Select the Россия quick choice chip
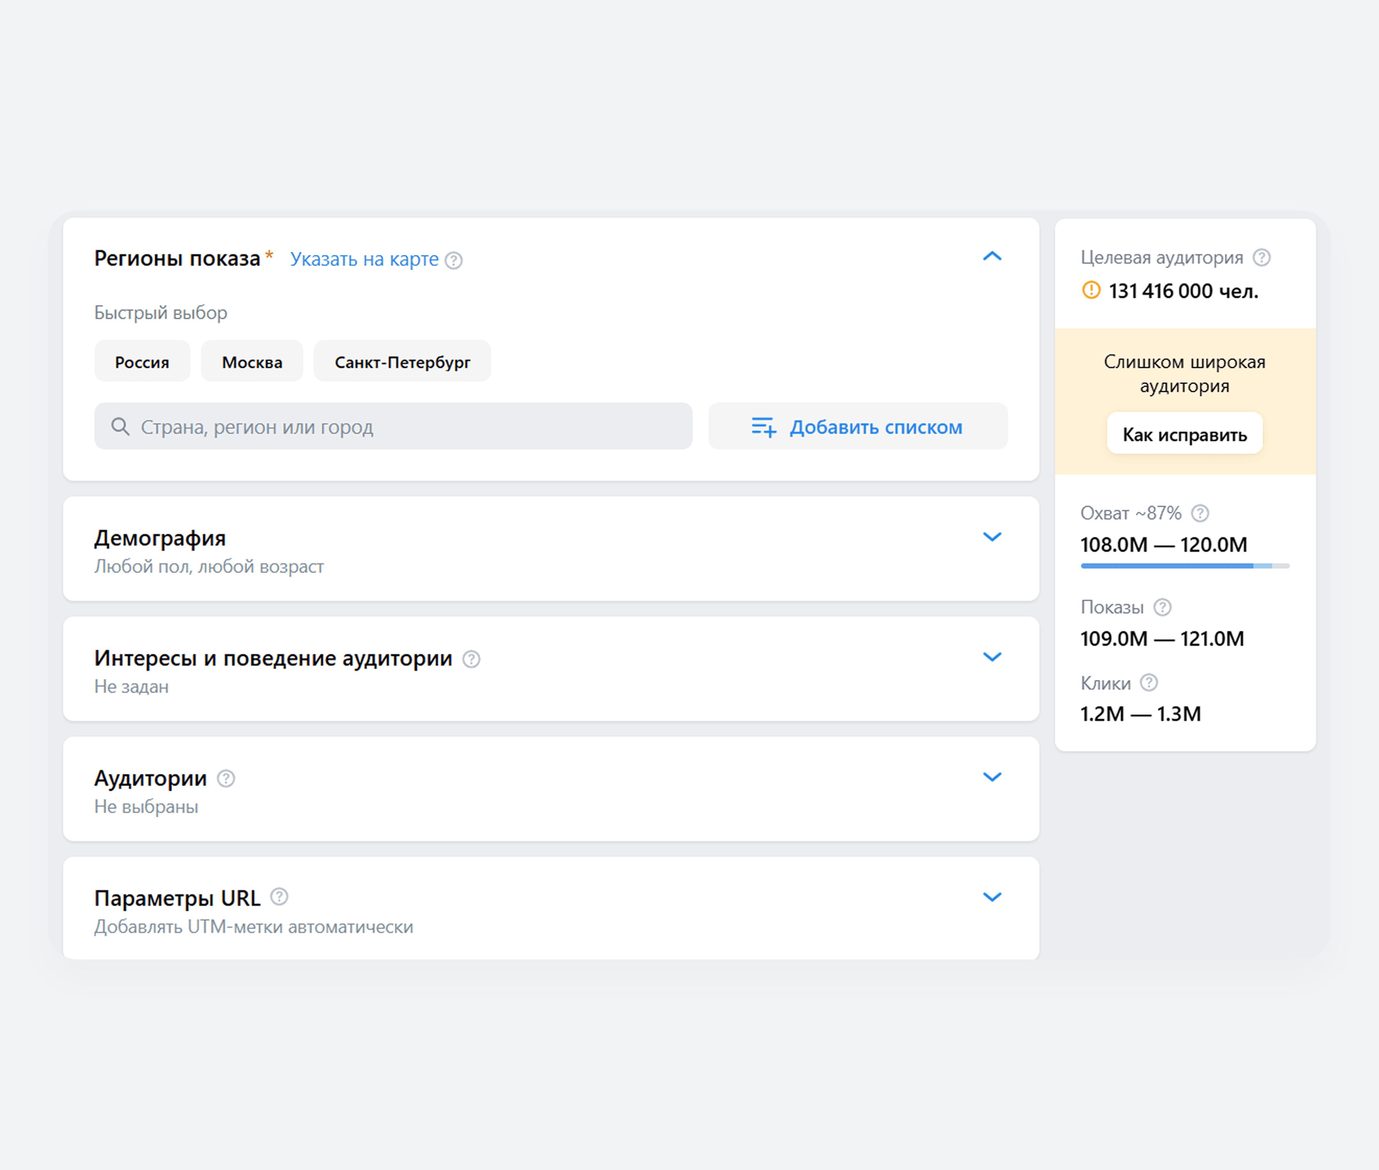1379x1170 pixels. coord(142,362)
